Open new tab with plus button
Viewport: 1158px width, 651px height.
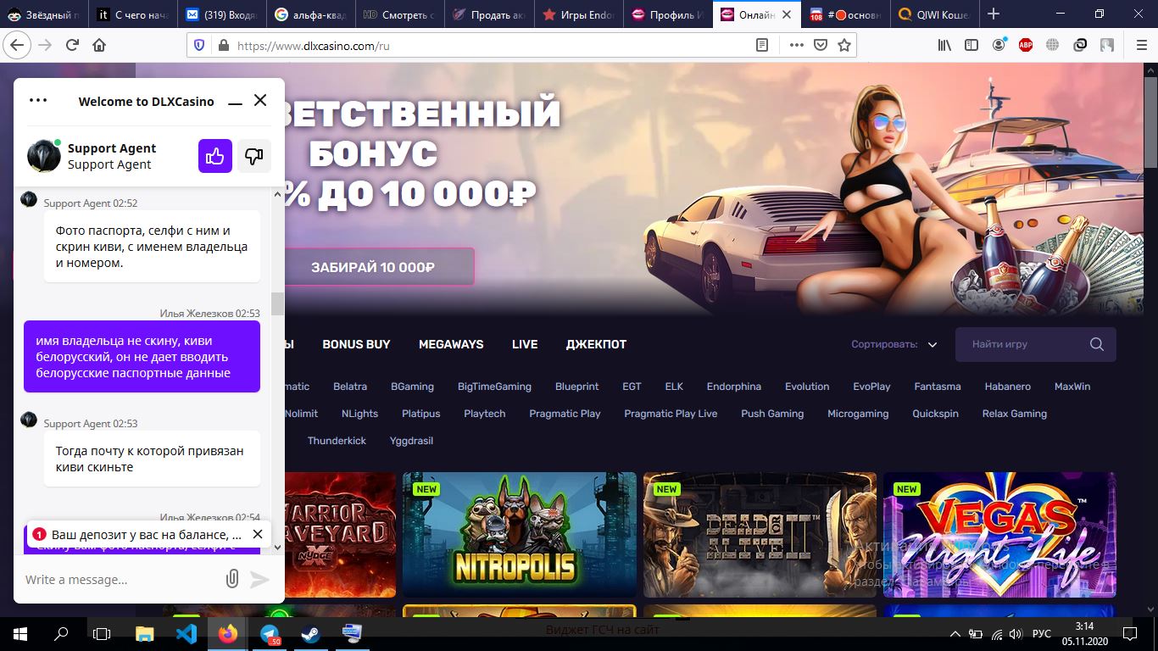click(x=994, y=14)
